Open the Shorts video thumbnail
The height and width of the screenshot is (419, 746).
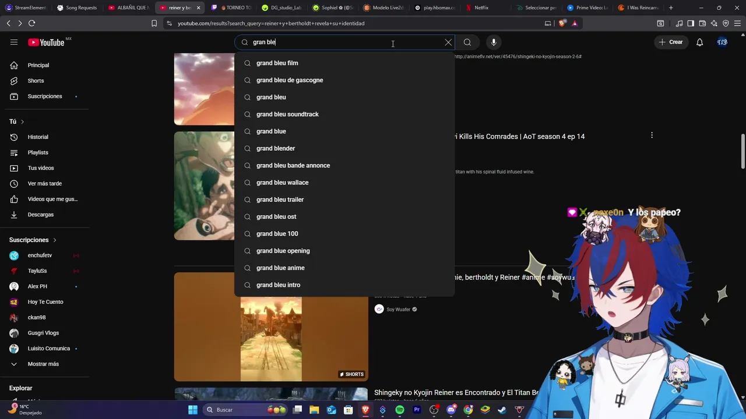point(271,327)
